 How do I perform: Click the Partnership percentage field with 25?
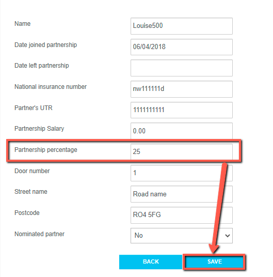pyautogui.click(x=182, y=152)
